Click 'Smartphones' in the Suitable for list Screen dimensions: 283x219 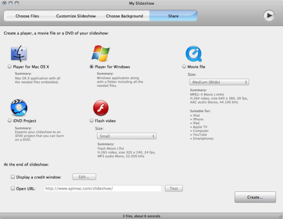coord(203,139)
